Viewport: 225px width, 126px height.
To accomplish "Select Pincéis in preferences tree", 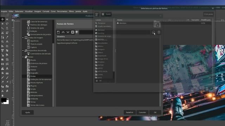I will pos(33,60).
